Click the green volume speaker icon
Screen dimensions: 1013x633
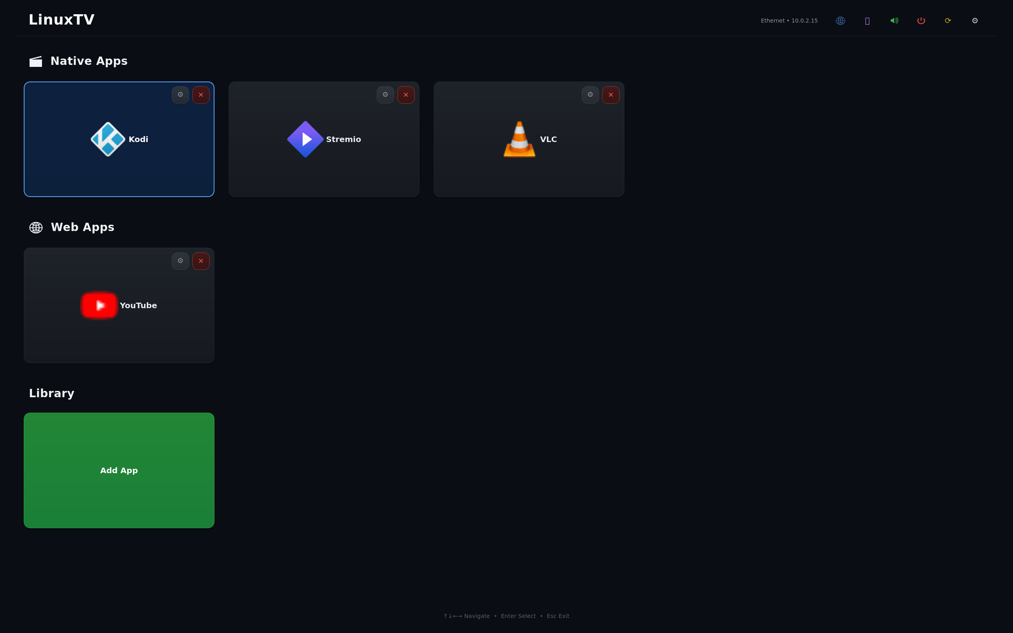[894, 21]
